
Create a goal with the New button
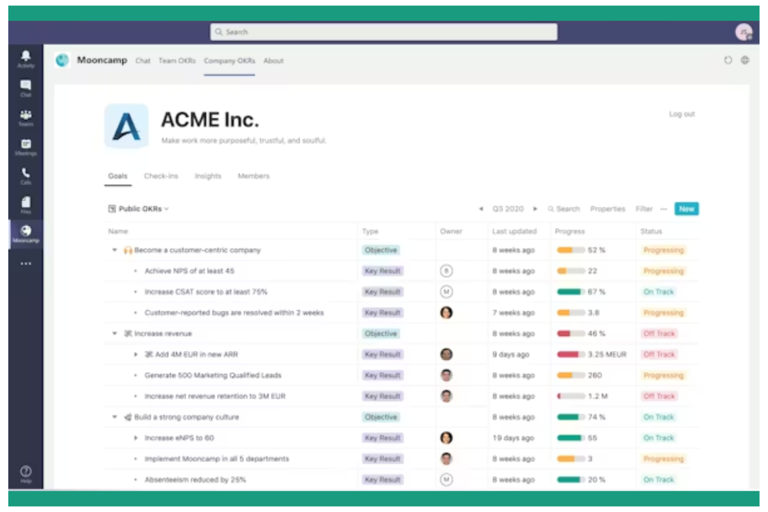(687, 209)
